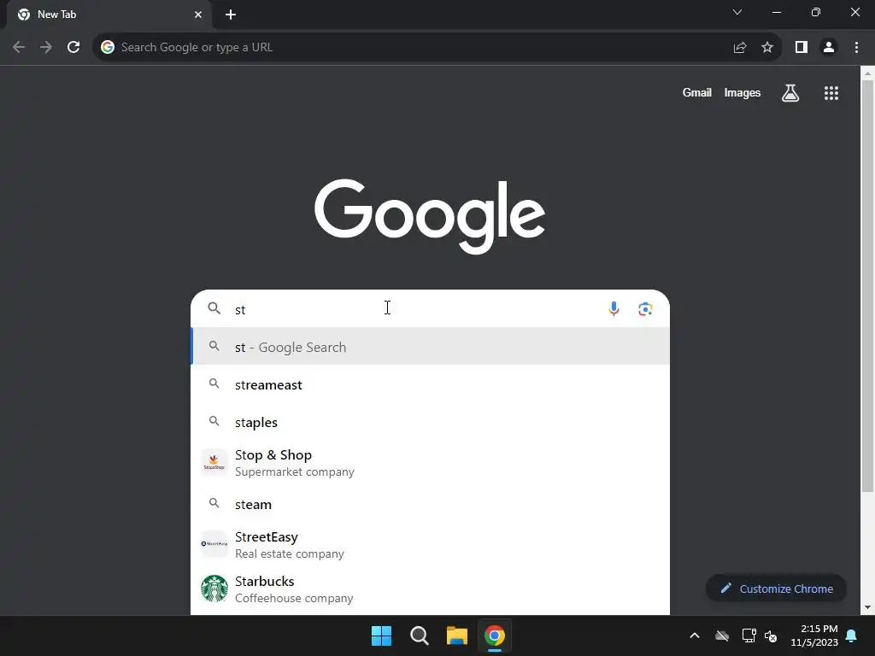This screenshot has height=656, width=875.
Task: Open Windows taskbar search
Action: (419, 635)
